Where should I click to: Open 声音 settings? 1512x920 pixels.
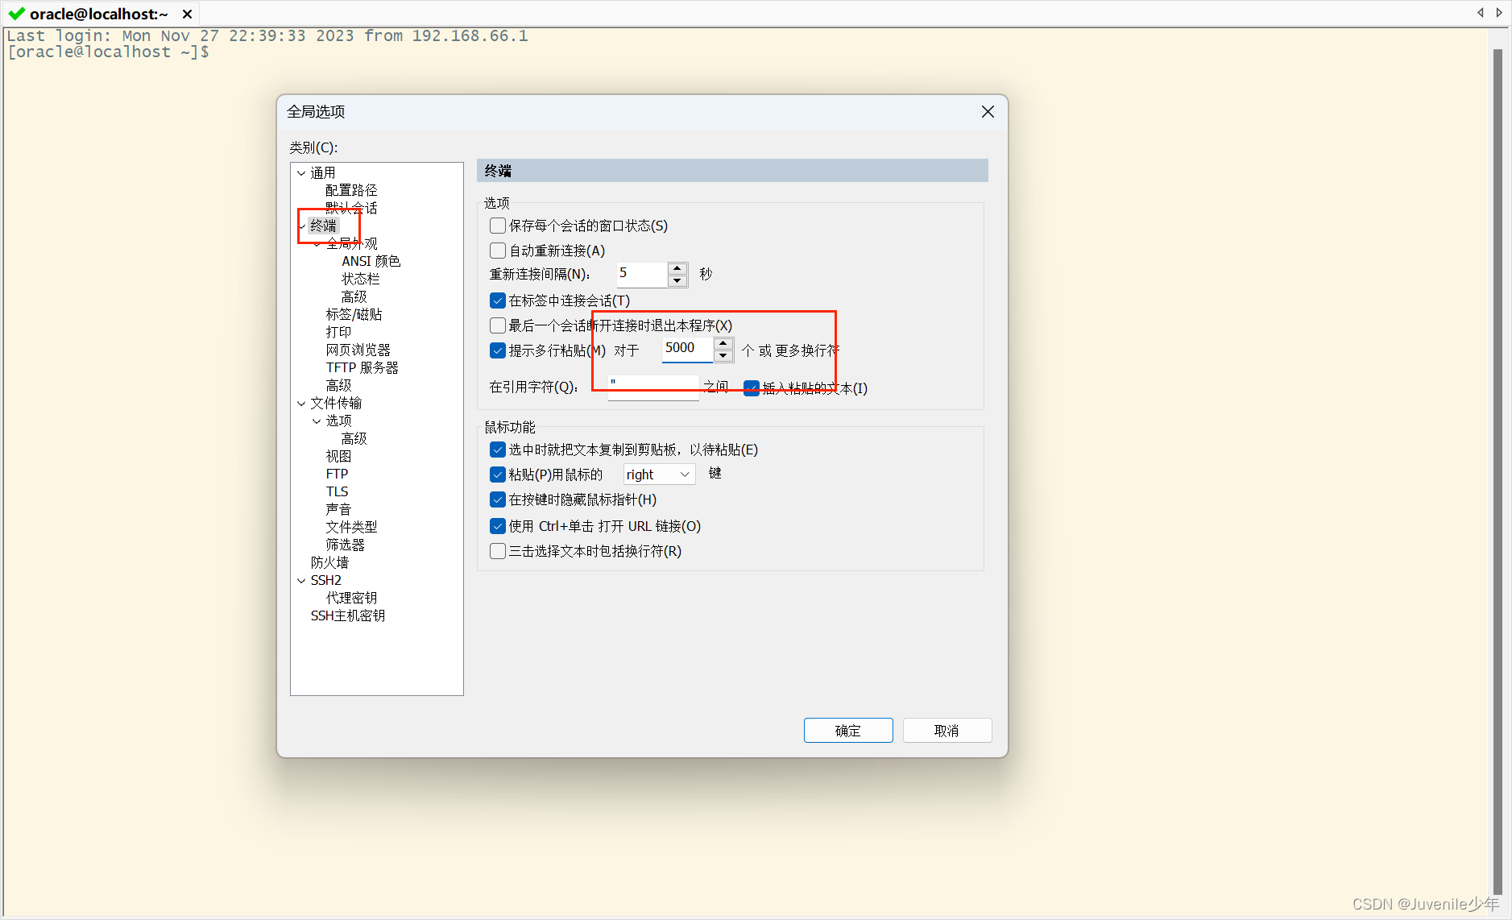pyautogui.click(x=338, y=509)
